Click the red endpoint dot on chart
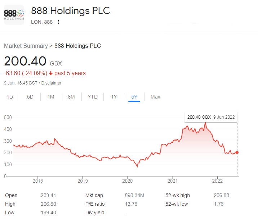258x219 pixels. [x=237, y=152]
